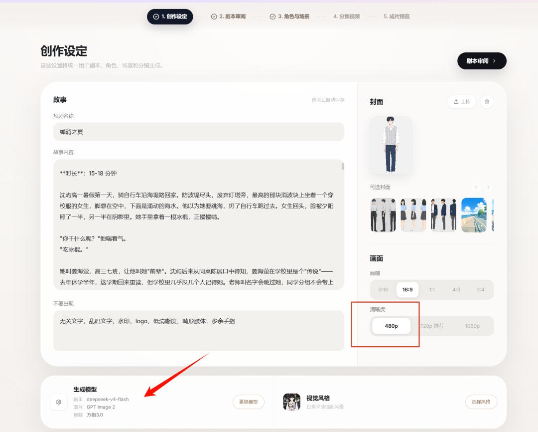
Task: Delete cover using the trash icon
Action: (487, 102)
